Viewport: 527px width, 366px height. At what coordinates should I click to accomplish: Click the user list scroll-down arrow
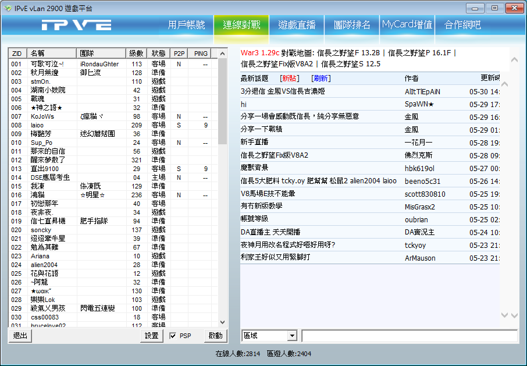click(x=222, y=322)
